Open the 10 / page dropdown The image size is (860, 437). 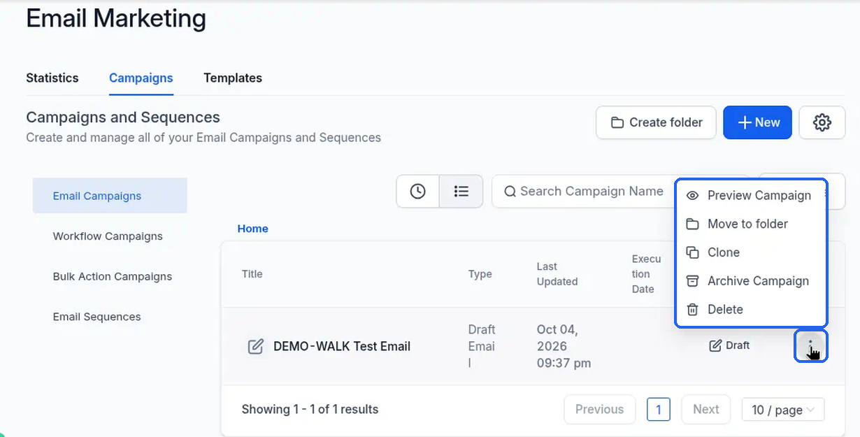coord(783,410)
